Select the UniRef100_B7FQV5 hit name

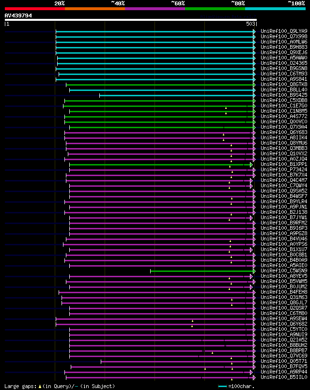[284, 367]
